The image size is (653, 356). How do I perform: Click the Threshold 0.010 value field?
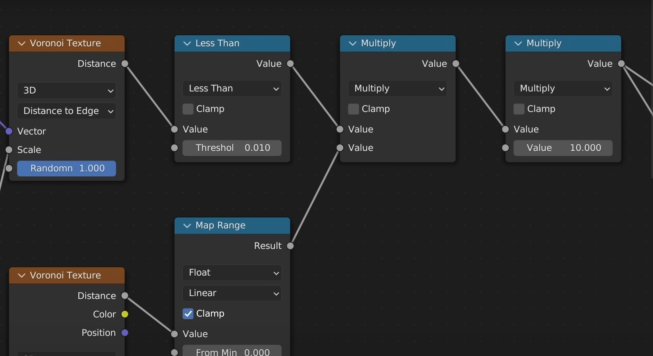point(232,148)
